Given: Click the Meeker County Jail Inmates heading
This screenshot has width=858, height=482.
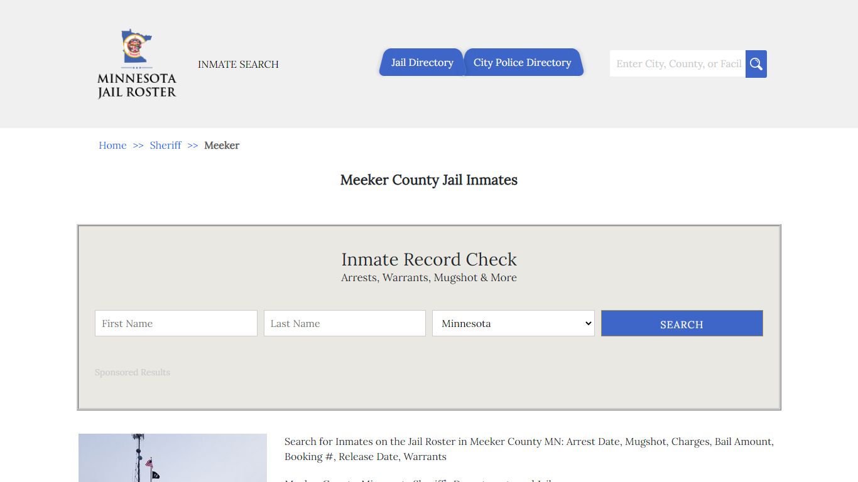Looking at the screenshot, I should click(x=429, y=180).
